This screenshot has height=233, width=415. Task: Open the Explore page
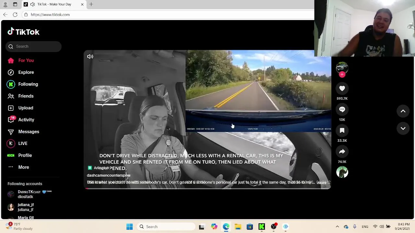pos(21,72)
